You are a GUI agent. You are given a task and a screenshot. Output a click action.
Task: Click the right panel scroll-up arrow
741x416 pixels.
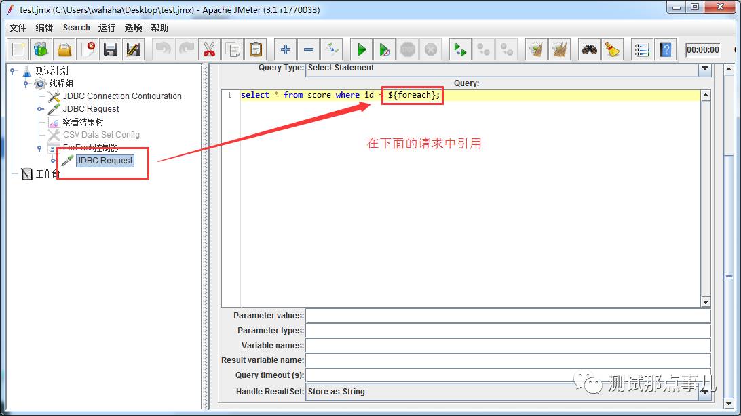(x=729, y=70)
